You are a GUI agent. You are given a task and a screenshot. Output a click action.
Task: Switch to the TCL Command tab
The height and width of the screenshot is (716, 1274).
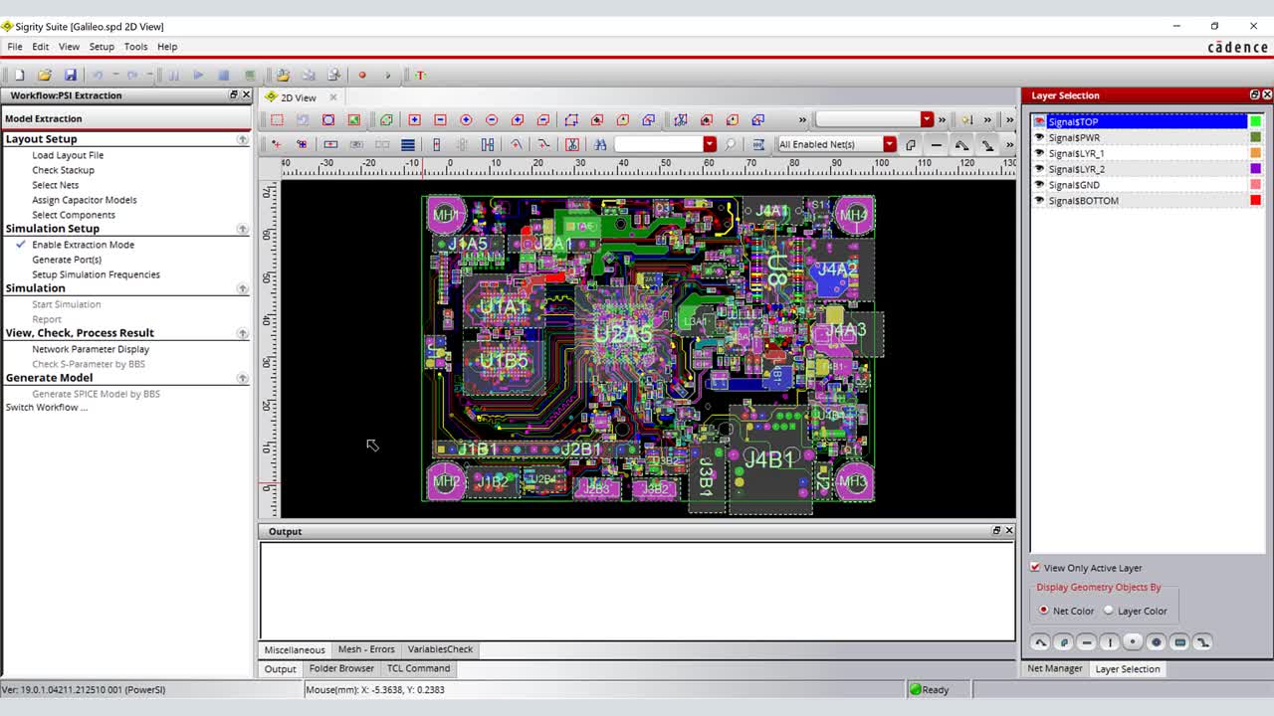(x=418, y=668)
